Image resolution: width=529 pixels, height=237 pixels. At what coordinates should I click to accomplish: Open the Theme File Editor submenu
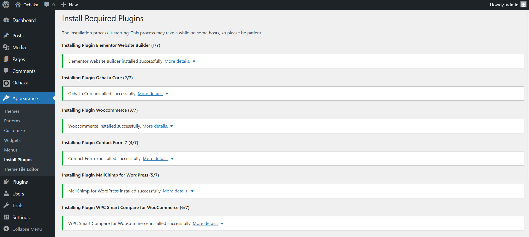21,169
